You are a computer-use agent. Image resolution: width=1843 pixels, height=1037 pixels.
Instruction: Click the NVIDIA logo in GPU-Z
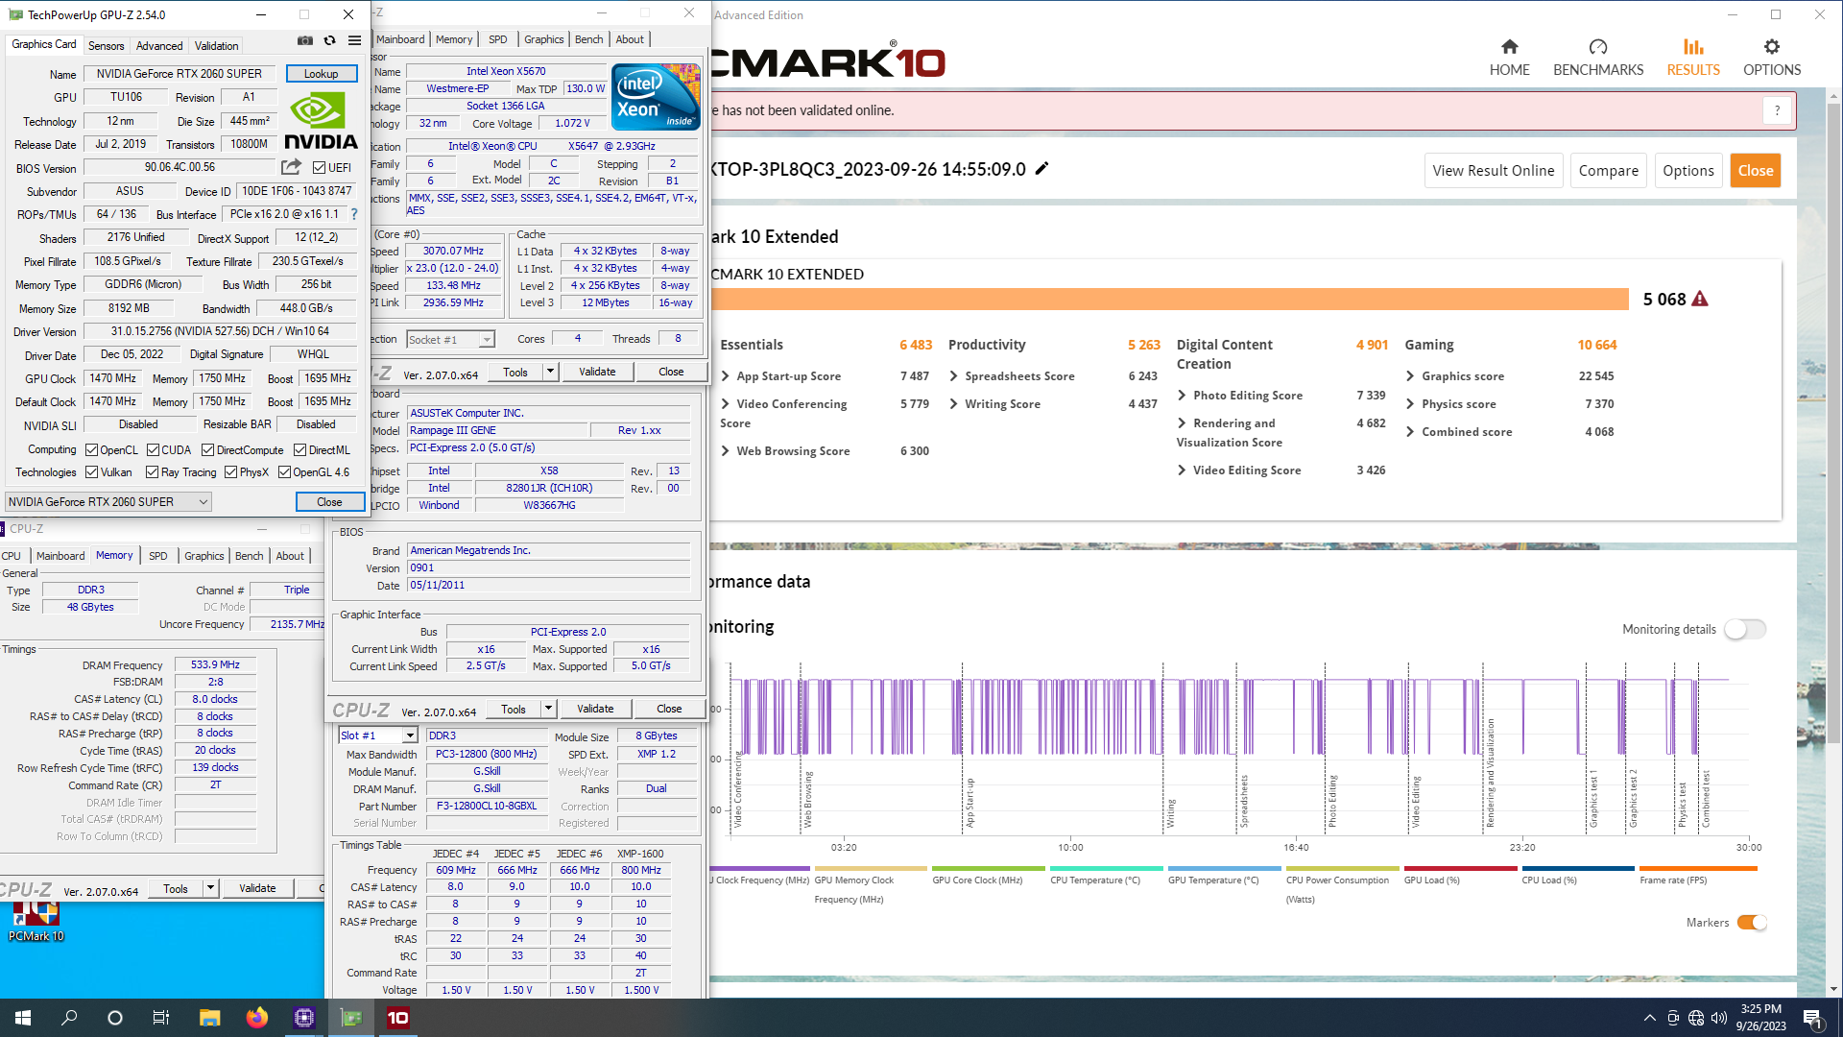click(321, 121)
